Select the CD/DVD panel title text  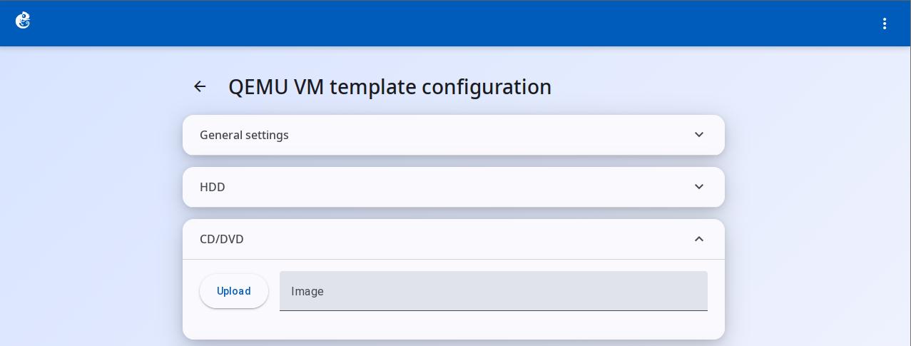click(222, 239)
